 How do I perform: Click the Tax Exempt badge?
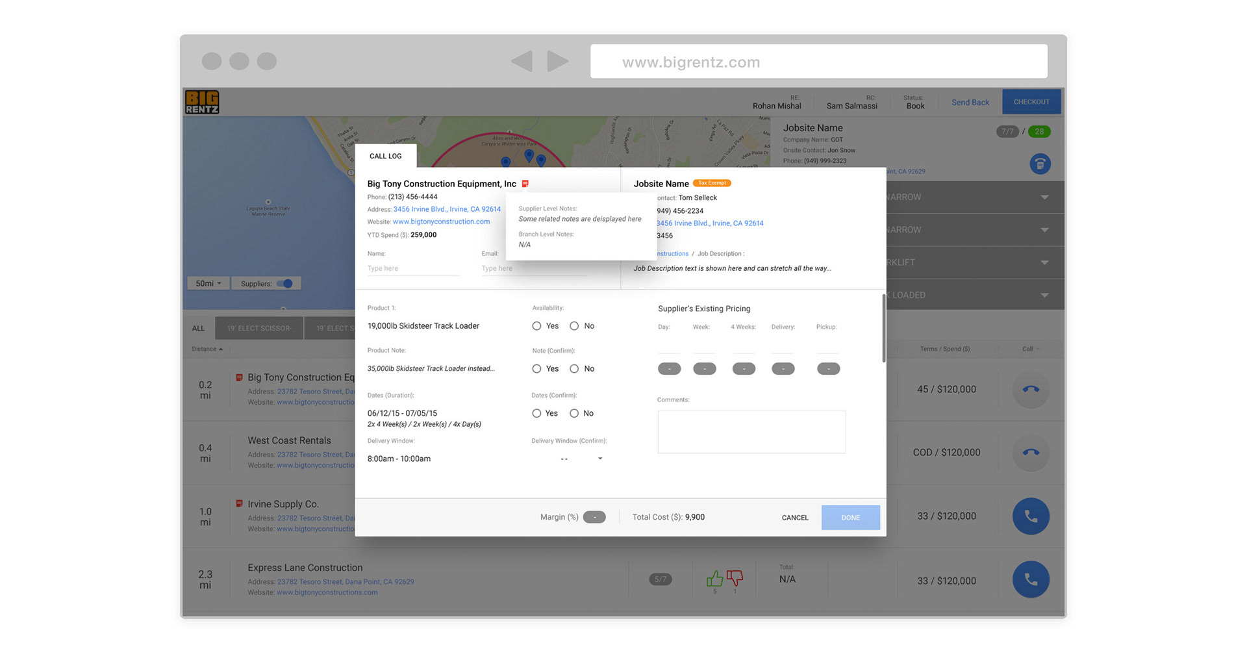[x=712, y=183]
